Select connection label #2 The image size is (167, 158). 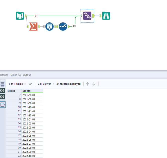pos(74,26)
